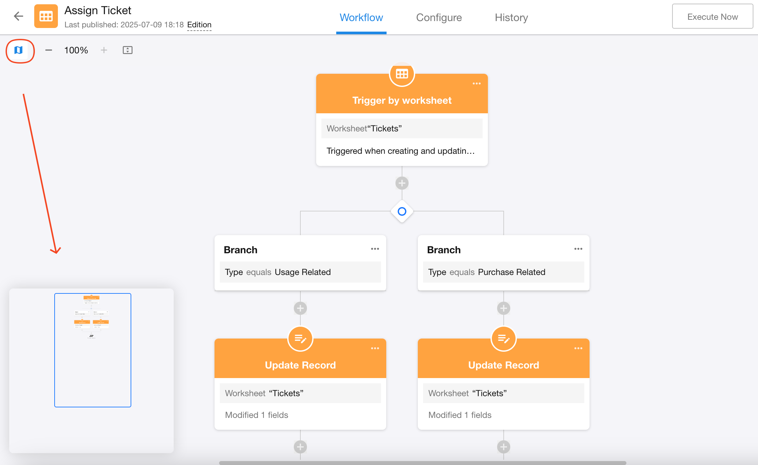Open the Trigger by worksheet node icon

click(x=402, y=74)
